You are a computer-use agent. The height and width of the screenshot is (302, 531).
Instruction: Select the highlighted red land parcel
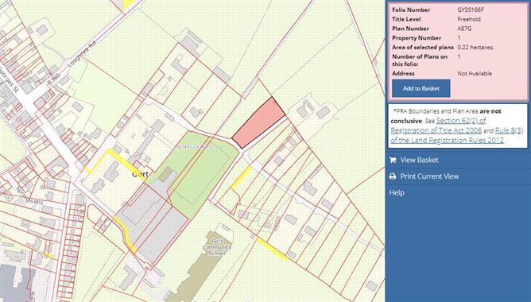tap(259, 122)
